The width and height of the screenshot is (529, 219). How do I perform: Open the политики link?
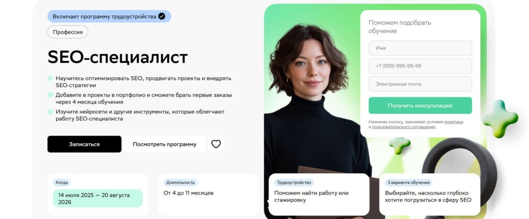pyautogui.click(x=454, y=122)
